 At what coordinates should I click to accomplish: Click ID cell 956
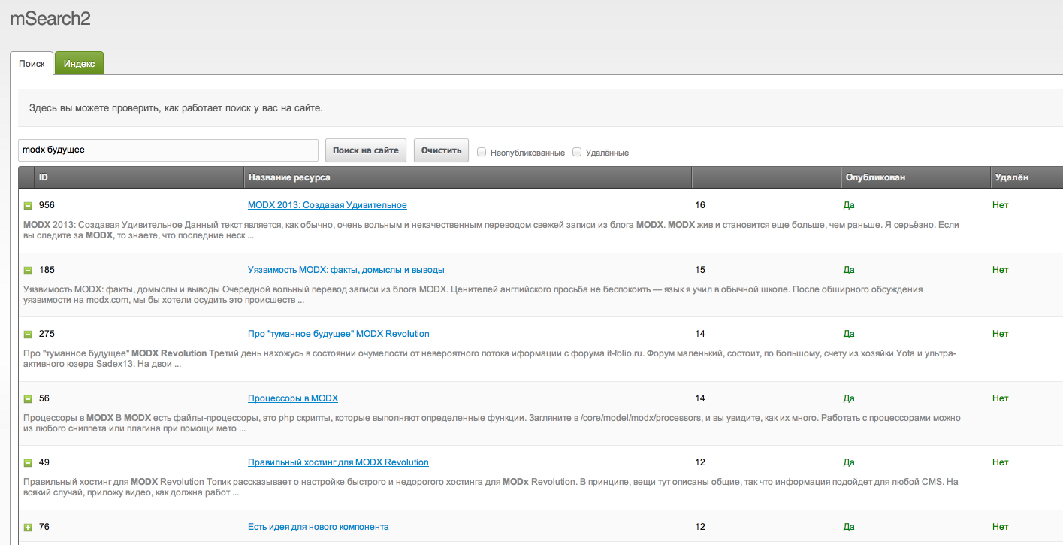47,205
